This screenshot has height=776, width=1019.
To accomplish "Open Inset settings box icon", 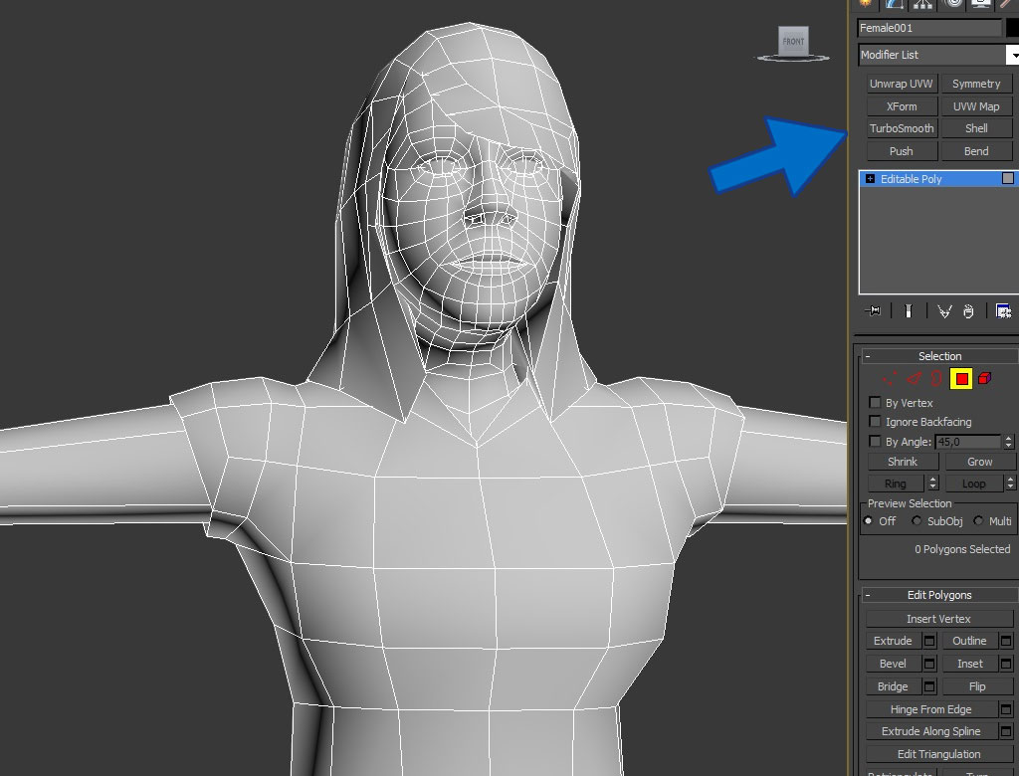I will click(x=1006, y=664).
